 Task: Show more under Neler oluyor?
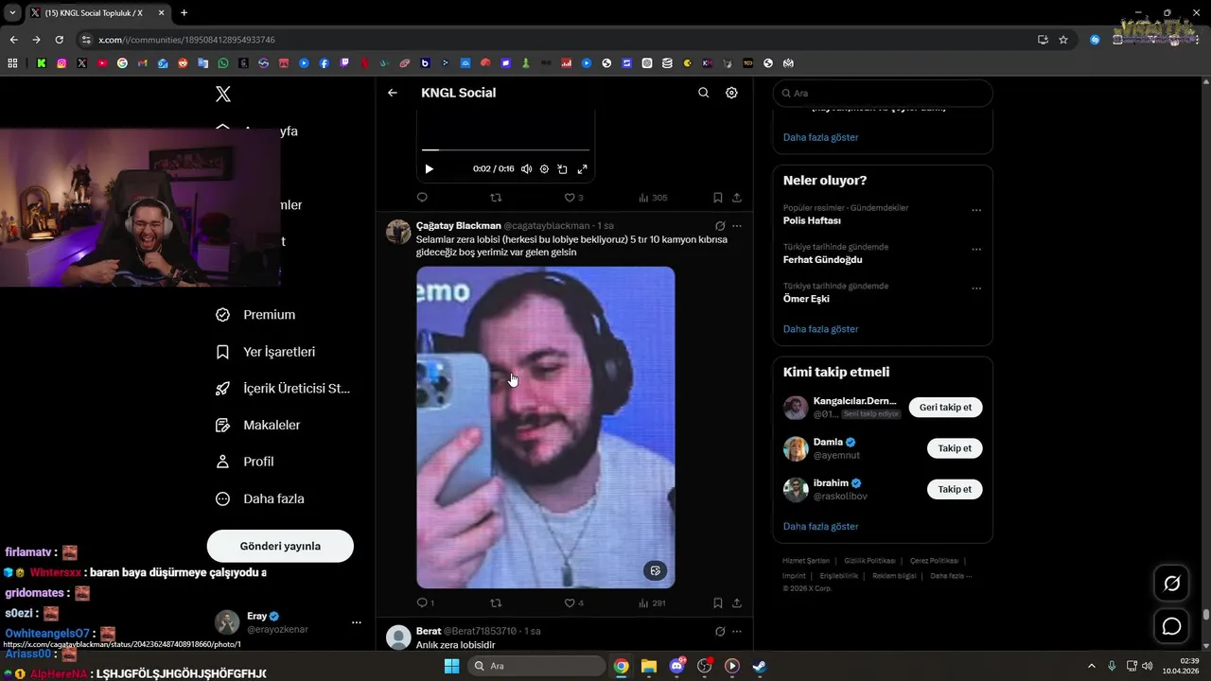point(820,329)
